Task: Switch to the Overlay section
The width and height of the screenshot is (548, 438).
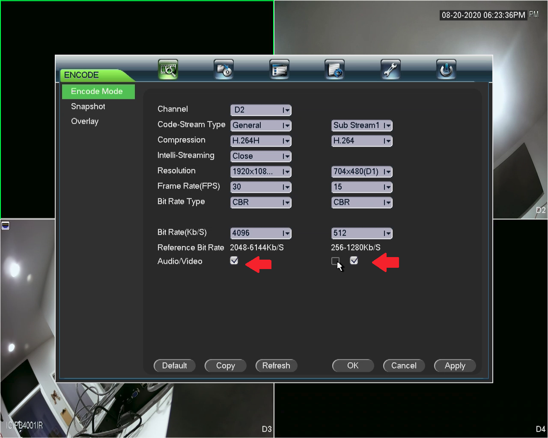Action: (x=84, y=121)
